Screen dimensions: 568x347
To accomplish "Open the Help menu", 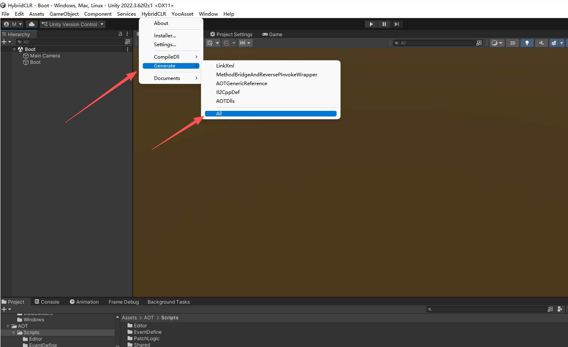I will click(x=229, y=14).
